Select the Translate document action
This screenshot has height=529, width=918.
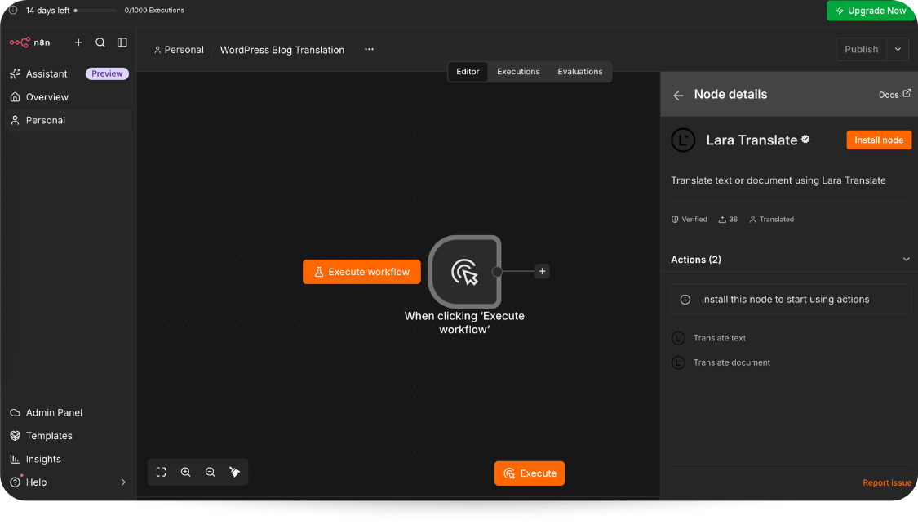coord(732,362)
